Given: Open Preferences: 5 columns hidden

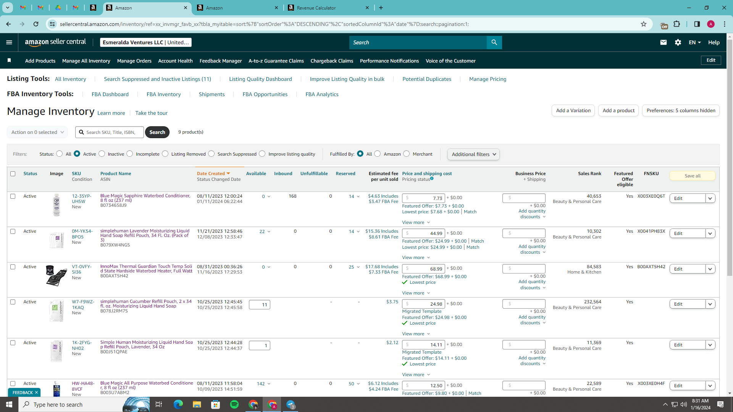Looking at the screenshot, I should (x=681, y=111).
